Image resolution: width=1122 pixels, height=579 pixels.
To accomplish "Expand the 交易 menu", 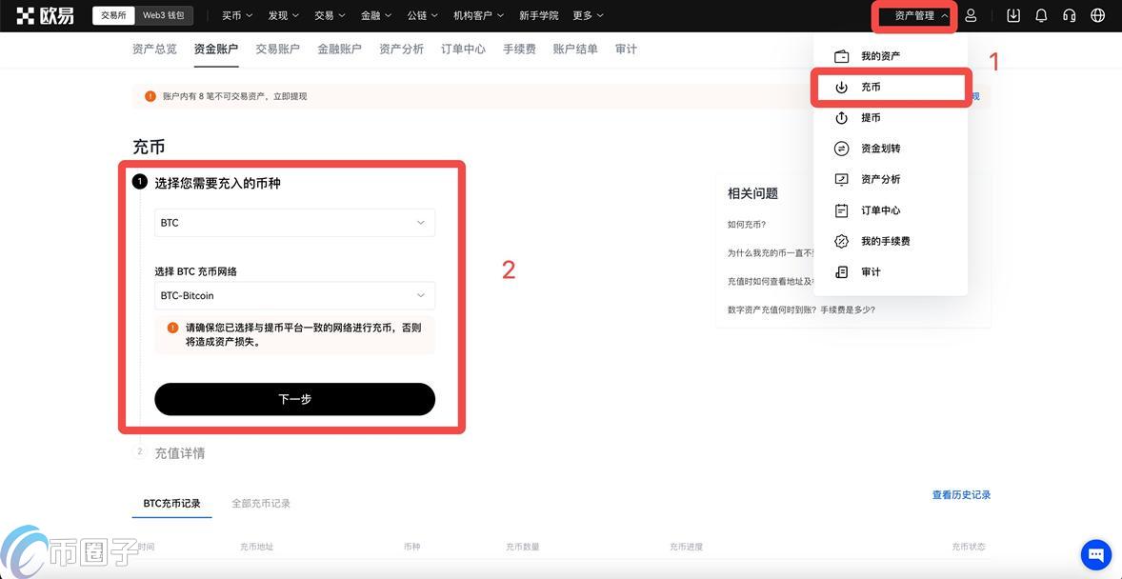I will click(x=330, y=15).
